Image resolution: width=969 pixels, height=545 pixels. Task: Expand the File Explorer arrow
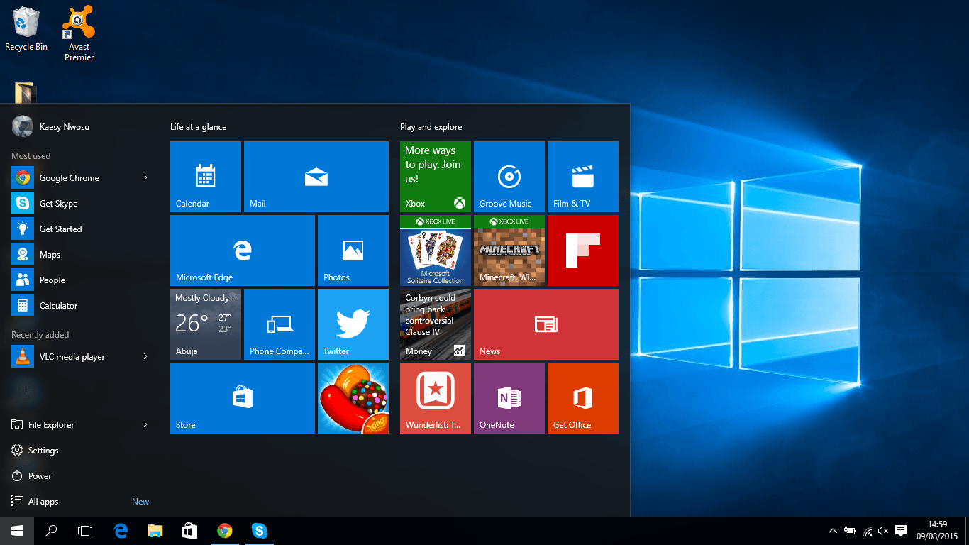click(147, 424)
